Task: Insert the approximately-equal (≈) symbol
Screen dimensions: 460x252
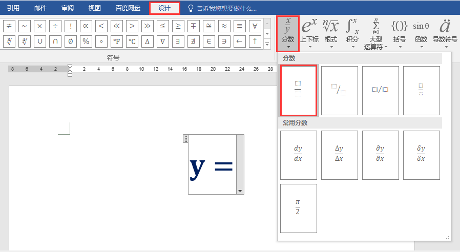Action: pyautogui.click(x=224, y=26)
